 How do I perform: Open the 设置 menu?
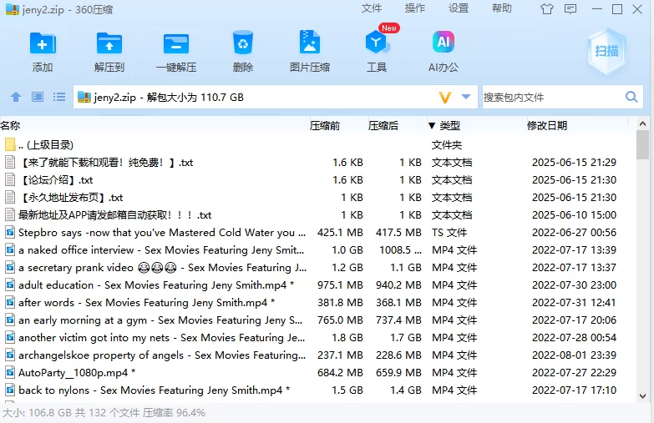(459, 8)
